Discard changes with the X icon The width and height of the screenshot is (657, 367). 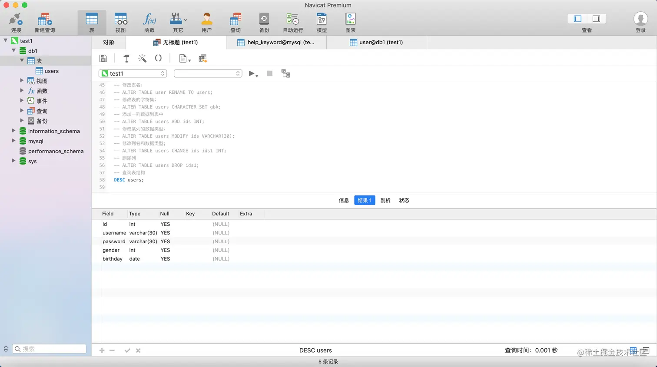pos(138,350)
